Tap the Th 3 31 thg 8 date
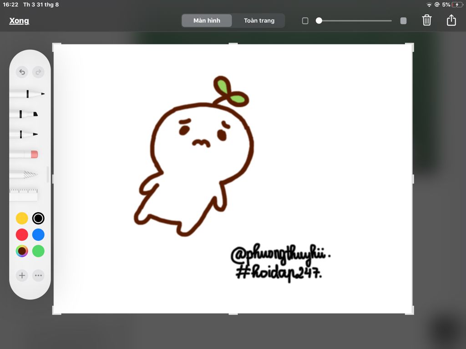The image size is (466, 349). (x=41, y=5)
